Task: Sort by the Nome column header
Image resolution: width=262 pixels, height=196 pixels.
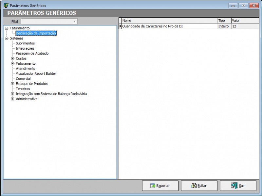Action: (x=169, y=21)
